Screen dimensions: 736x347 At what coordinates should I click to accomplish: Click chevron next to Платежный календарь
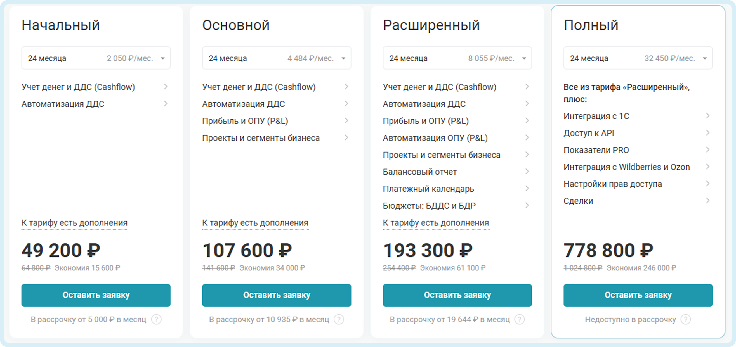coord(527,188)
